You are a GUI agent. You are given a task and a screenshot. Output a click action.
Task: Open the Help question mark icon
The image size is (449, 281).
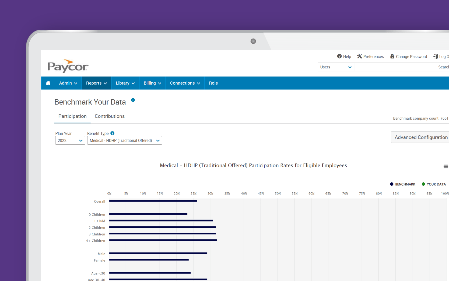[x=339, y=56]
